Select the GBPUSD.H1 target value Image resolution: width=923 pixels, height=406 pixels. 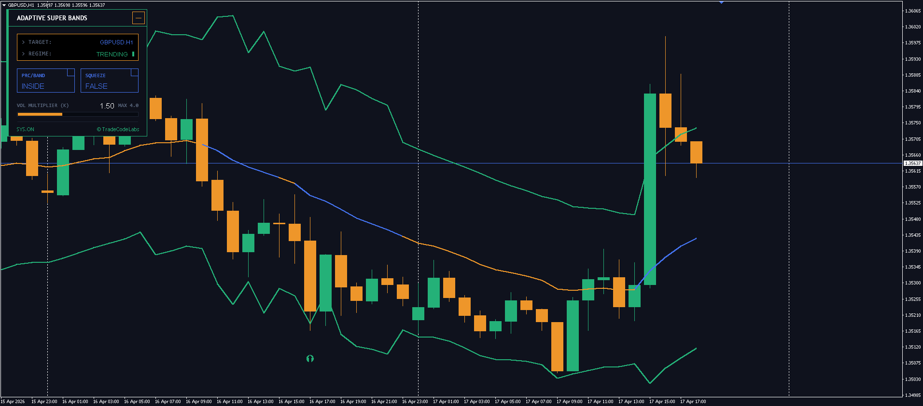[x=116, y=42]
